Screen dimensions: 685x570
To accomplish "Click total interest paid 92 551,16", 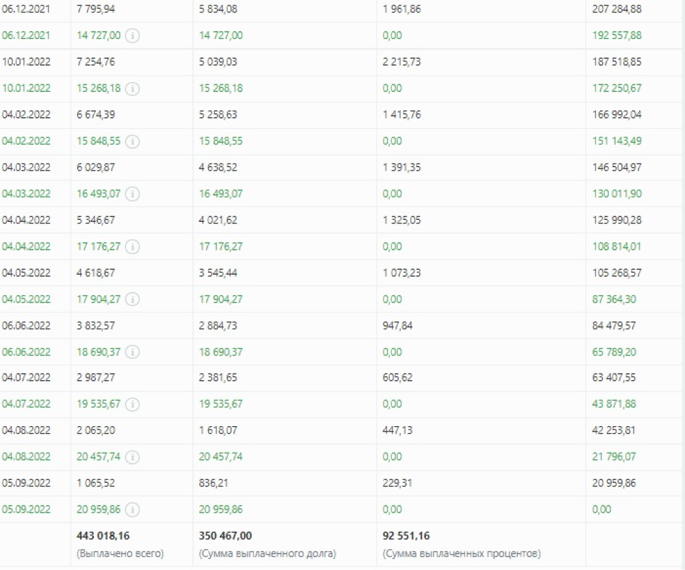I will [x=406, y=536].
